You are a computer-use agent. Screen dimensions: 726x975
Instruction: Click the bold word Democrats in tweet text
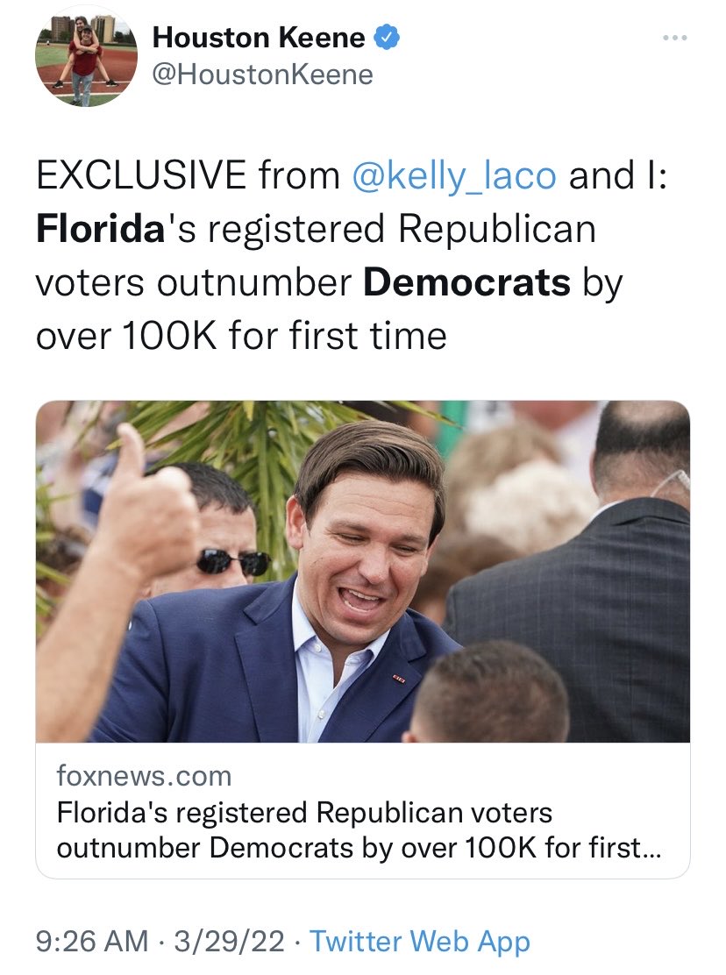pos(466,282)
